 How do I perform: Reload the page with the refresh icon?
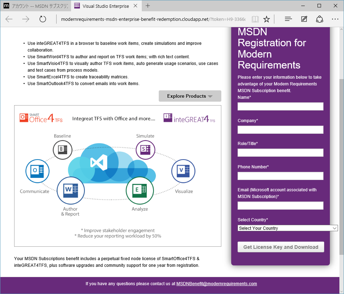pos(42,19)
